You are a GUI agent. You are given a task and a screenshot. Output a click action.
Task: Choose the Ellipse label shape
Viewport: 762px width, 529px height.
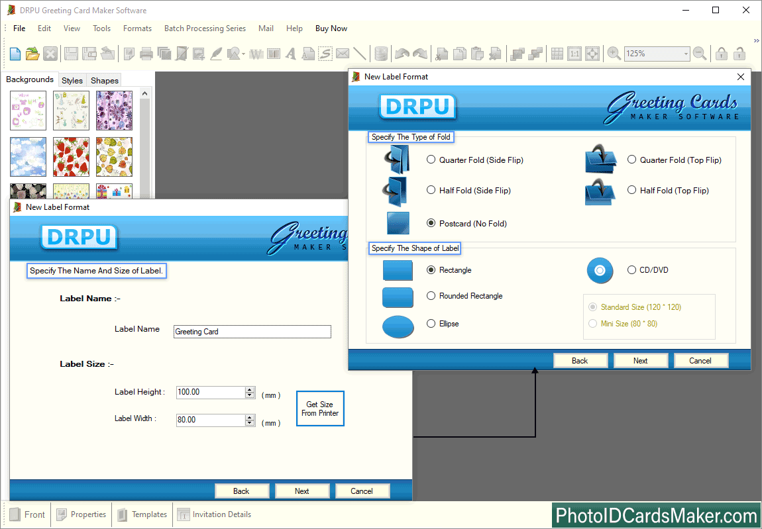pyautogui.click(x=431, y=323)
